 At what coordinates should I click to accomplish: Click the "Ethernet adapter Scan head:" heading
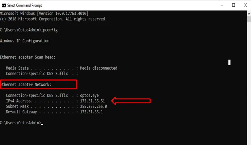coord(28,57)
